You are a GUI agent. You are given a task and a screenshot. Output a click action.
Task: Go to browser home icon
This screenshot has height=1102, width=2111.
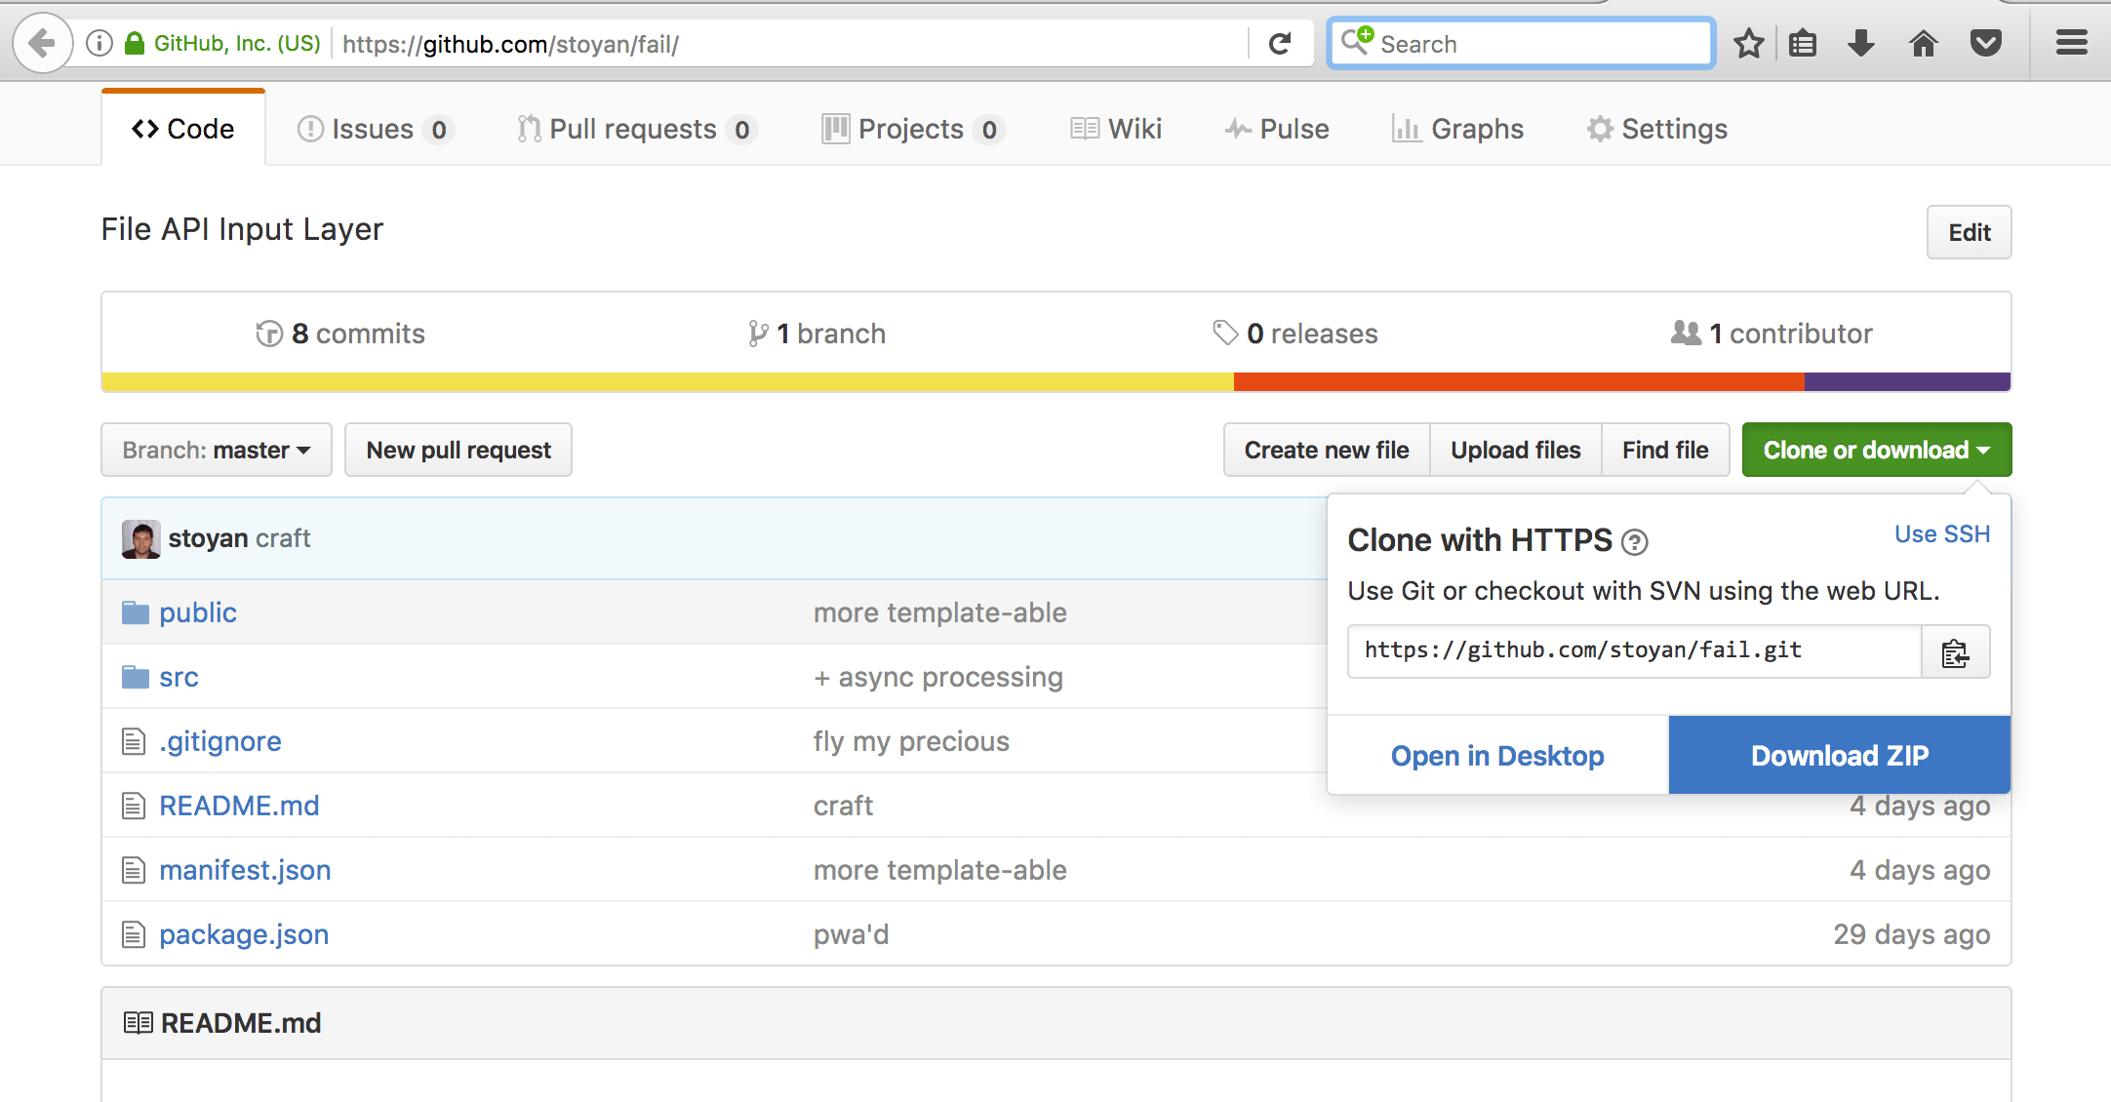point(1924,44)
